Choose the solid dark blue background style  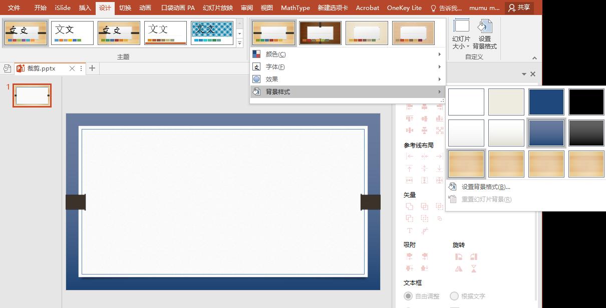546,102
